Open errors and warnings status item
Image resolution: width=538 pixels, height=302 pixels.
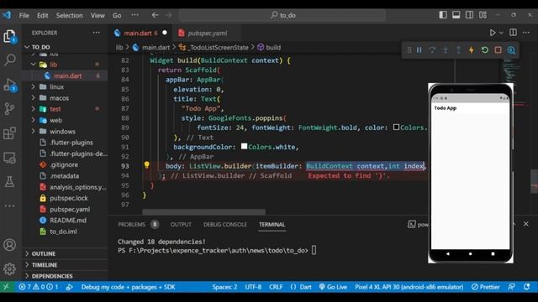coord(38,287)
